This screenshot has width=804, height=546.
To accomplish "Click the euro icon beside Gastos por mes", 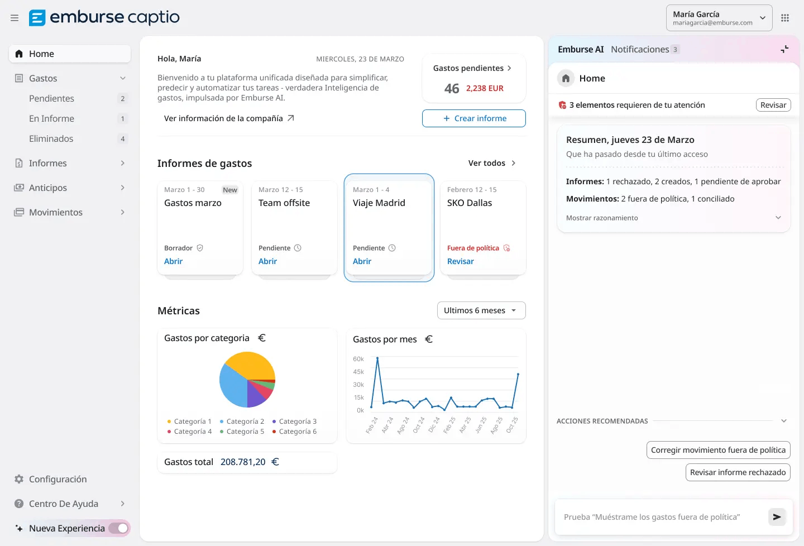I will click(429, 339).
